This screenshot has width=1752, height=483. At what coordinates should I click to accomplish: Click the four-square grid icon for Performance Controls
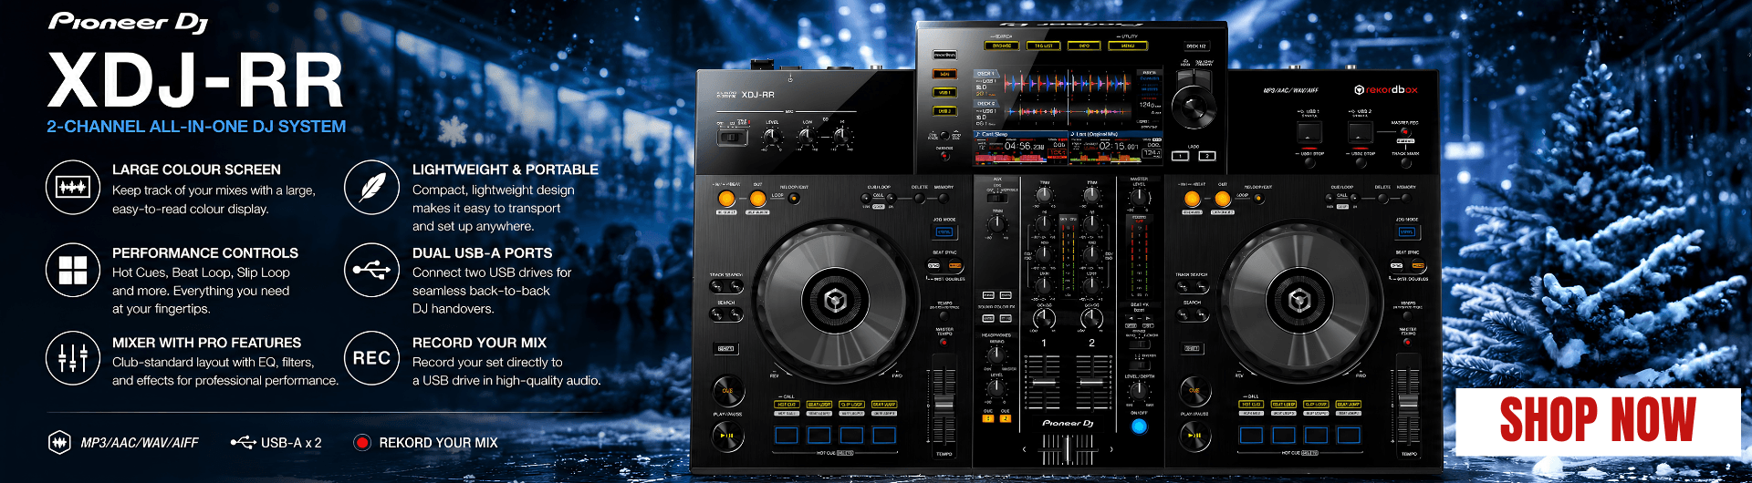[x=73, y=271]
